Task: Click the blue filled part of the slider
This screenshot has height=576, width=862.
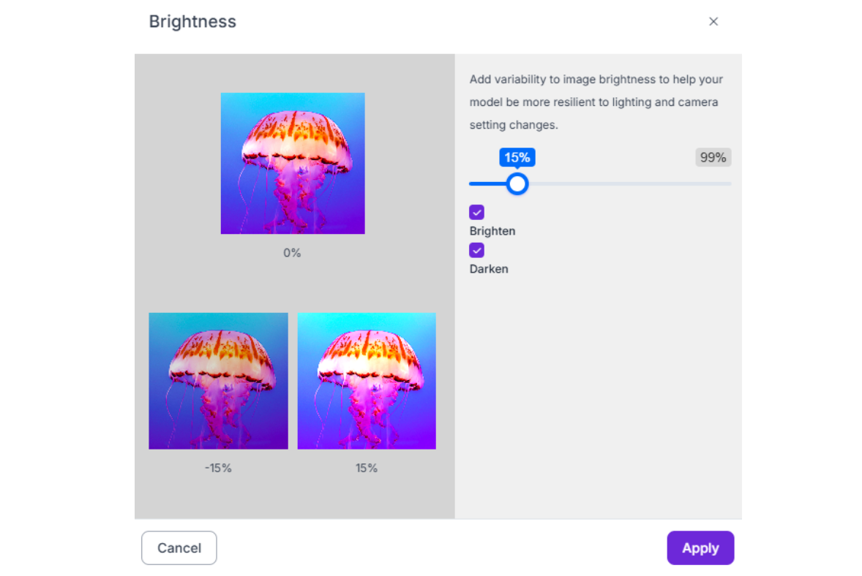Action: click(x=487, y=184)
